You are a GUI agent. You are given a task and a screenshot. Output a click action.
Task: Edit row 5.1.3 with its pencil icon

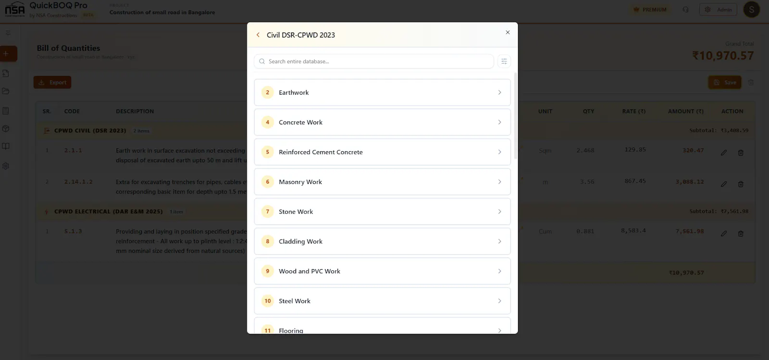point(724,234)
